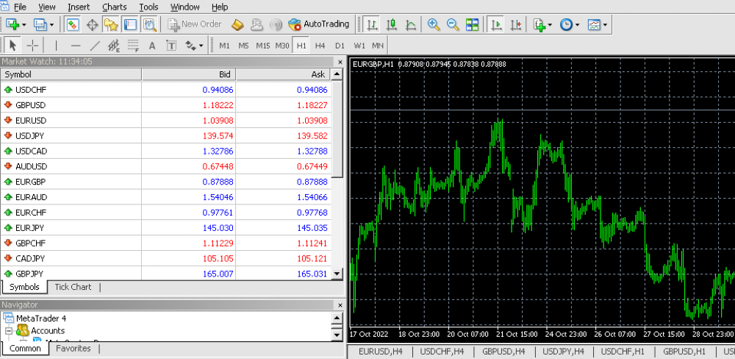Click Navigator scrollbar up arrow
735x359 pixels.
[337, 319]
